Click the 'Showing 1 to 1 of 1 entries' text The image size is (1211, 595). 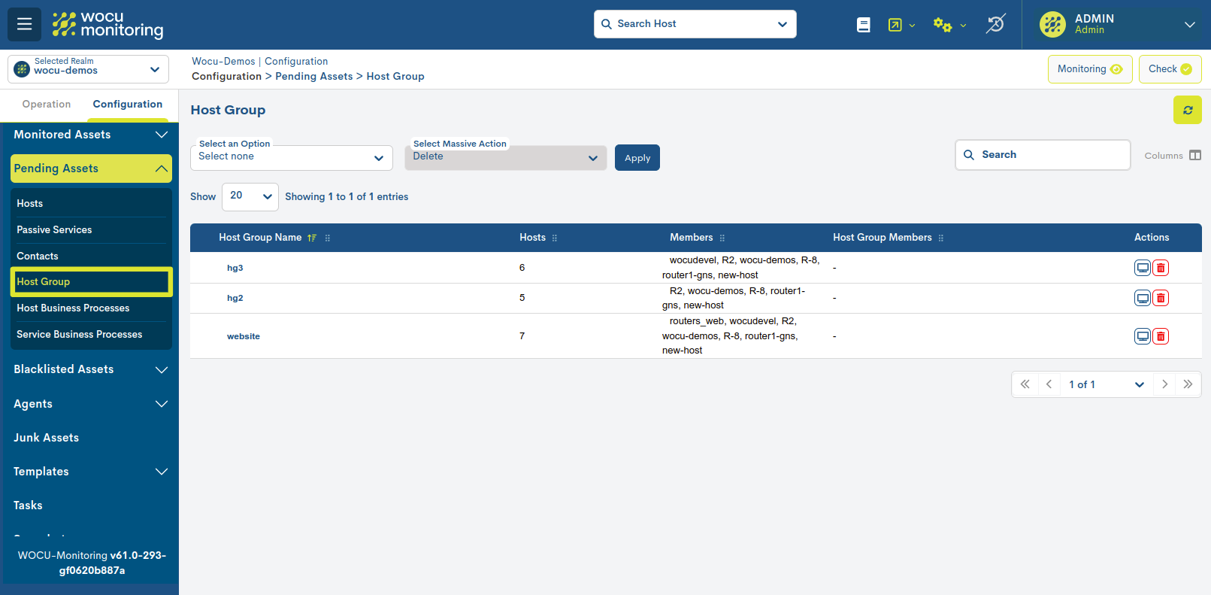[347, 197]
